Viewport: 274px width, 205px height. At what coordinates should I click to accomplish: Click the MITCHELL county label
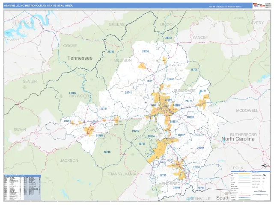point(239,18)
